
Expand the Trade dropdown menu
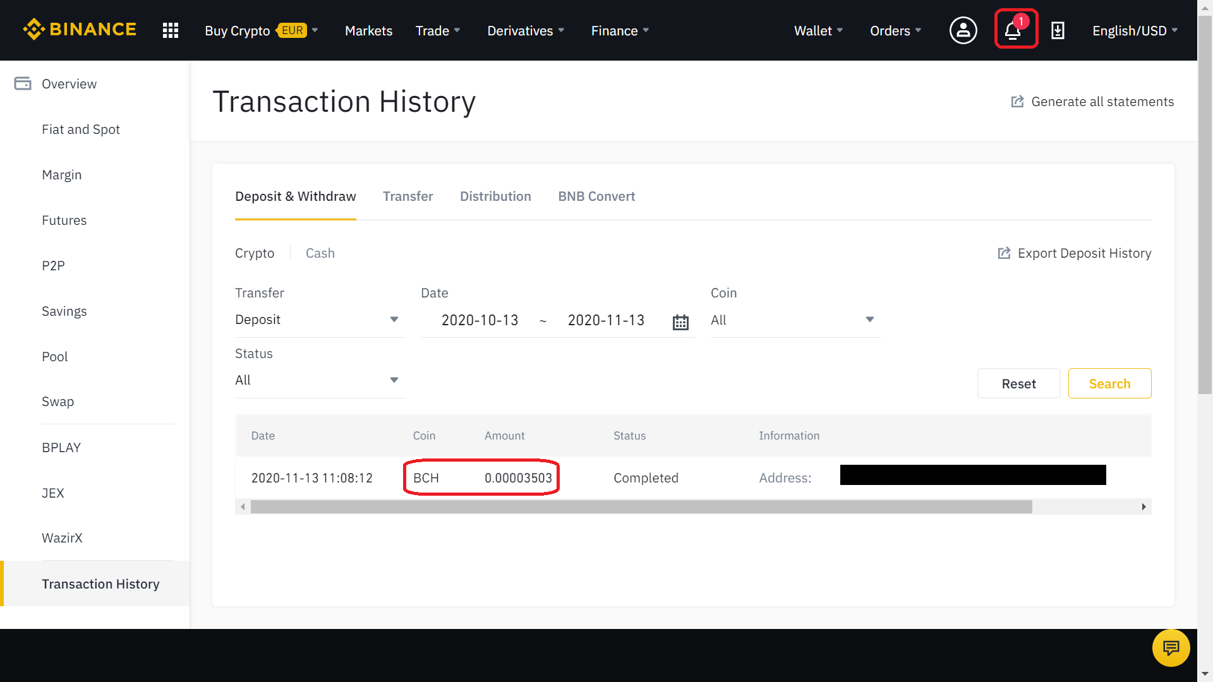point(438,30)
